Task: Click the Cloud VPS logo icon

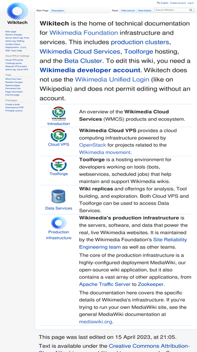Action: click(x=59, y=135)
